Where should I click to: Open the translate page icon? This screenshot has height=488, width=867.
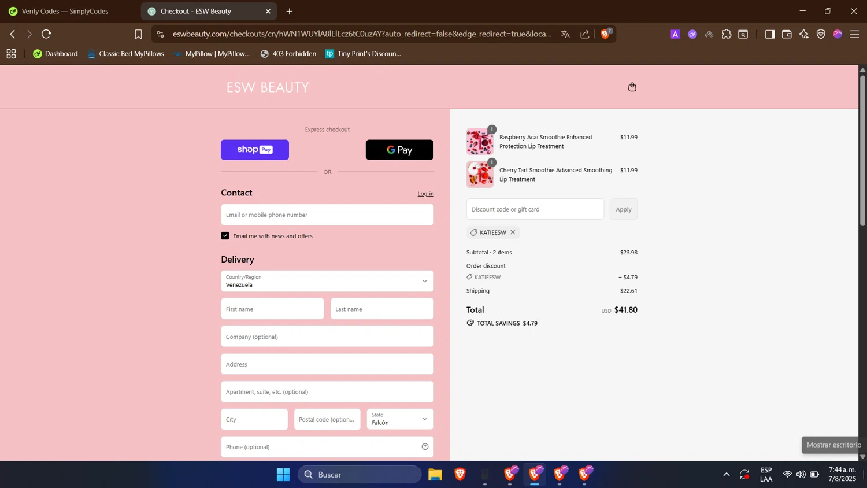pos(565,34)
